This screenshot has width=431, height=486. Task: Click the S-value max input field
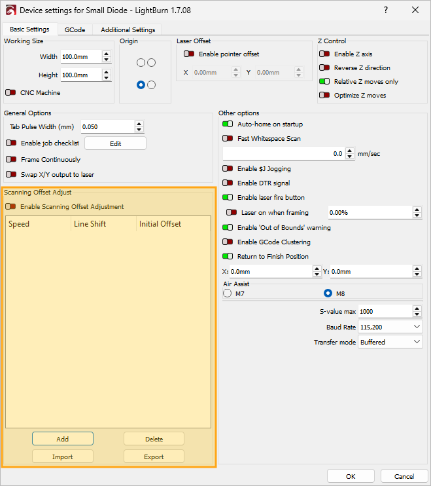coord(385,312)
